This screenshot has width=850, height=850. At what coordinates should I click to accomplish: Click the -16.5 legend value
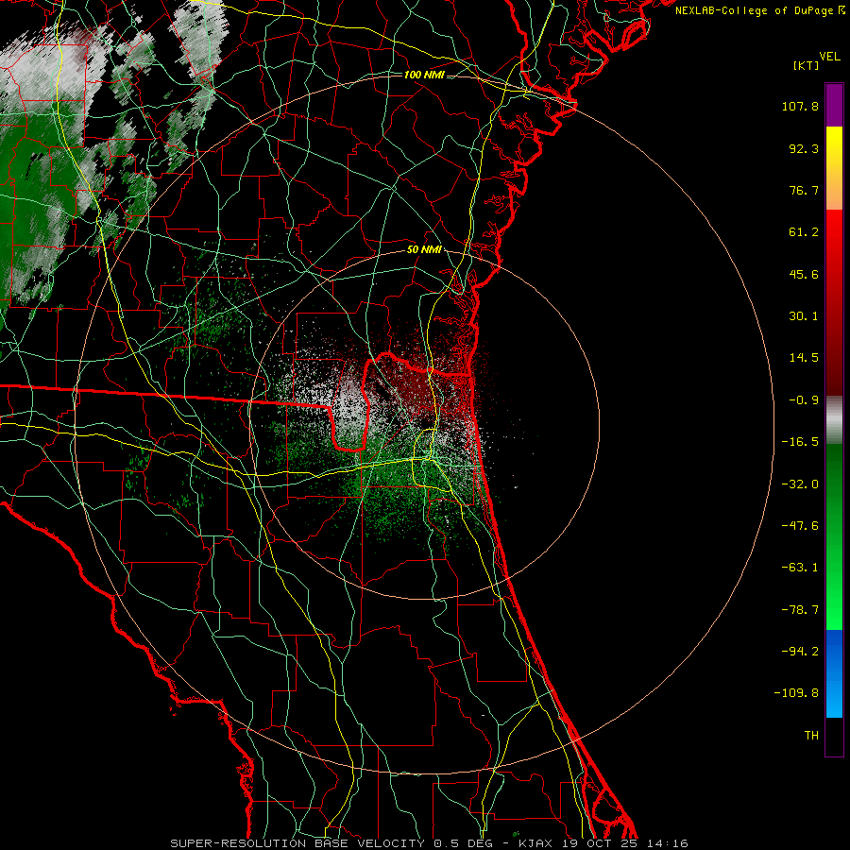click(x=800, y=442)
